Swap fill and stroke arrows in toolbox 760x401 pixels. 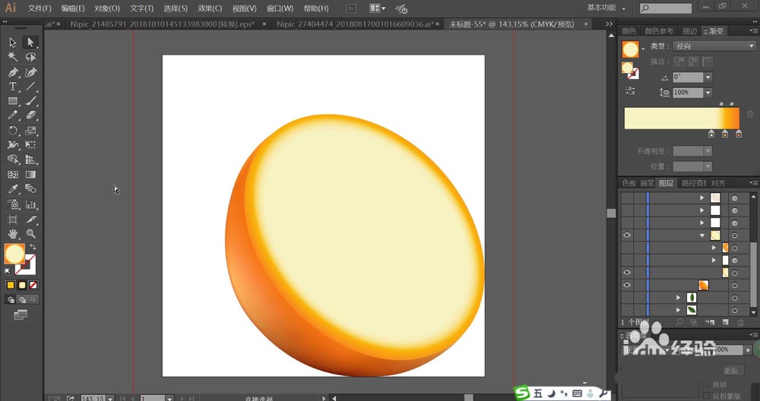pyautogui.click(x=33, y=247)
